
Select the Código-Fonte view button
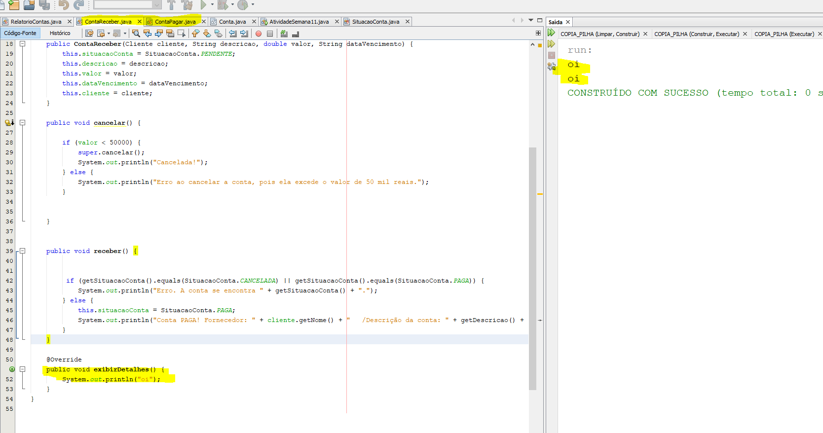[x=20, y=33]
